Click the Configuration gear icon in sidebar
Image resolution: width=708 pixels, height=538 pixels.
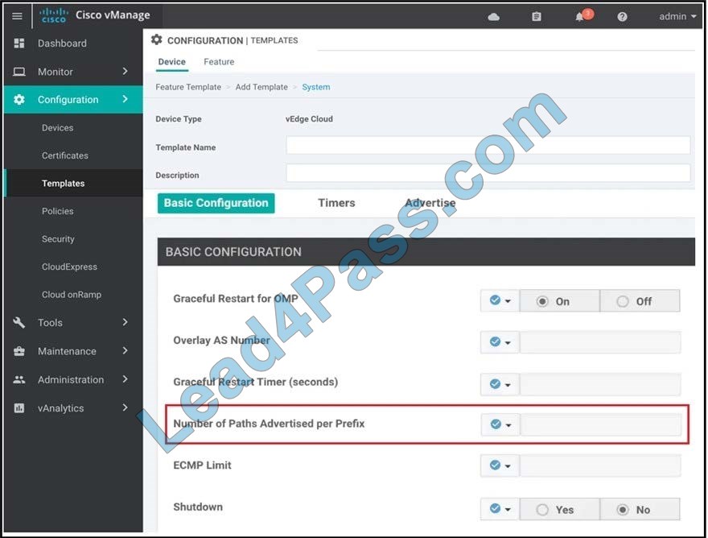19,99
